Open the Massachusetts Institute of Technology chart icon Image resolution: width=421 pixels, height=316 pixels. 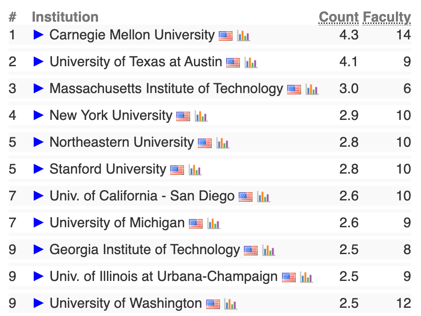click(312, 89)
